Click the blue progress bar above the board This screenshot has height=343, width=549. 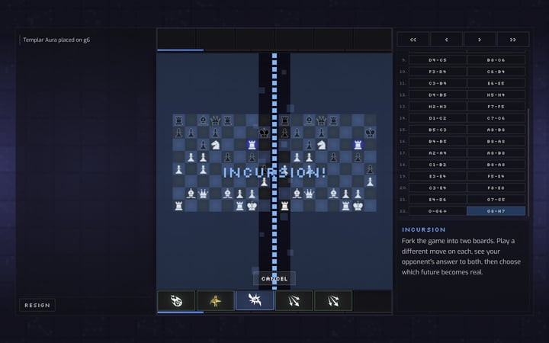coord(180,50)
